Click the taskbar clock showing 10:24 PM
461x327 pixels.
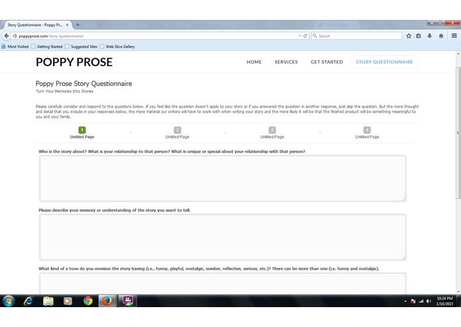pyautogui.click(x=444, y=301)
